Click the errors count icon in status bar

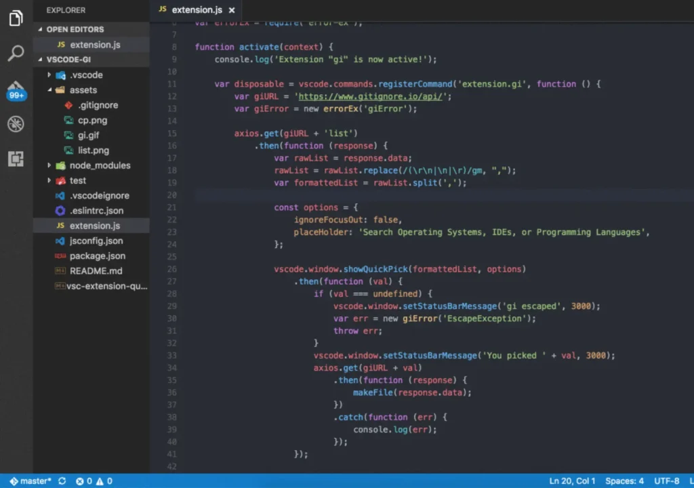coord(80,481)
